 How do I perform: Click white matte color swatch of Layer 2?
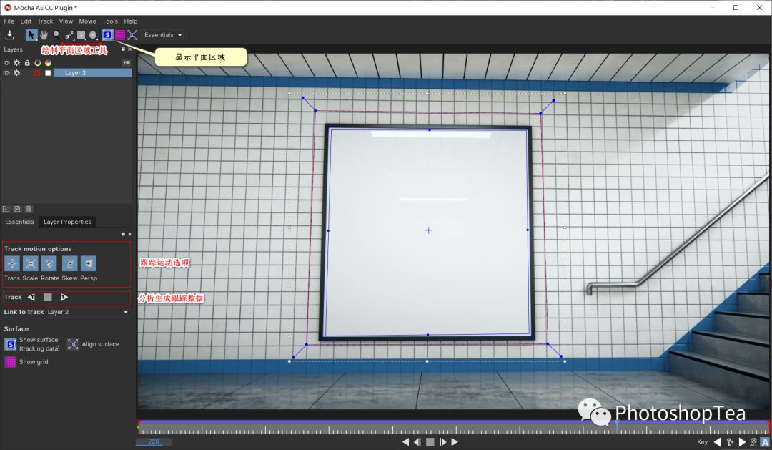pyautogui.click(x=48, y=73)
